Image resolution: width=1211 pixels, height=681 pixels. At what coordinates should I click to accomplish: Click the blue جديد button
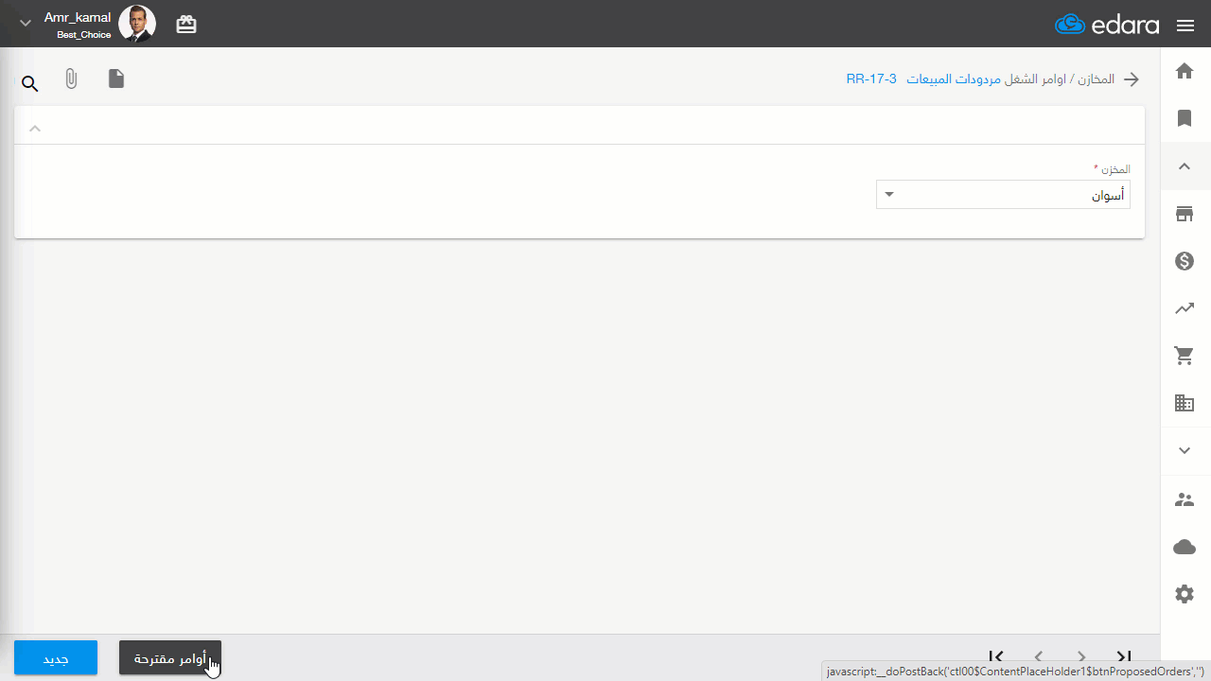coord(56,658)
